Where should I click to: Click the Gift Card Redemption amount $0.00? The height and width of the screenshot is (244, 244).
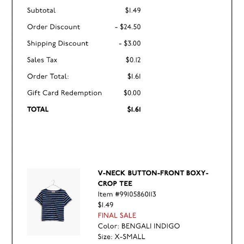[132, 93]
